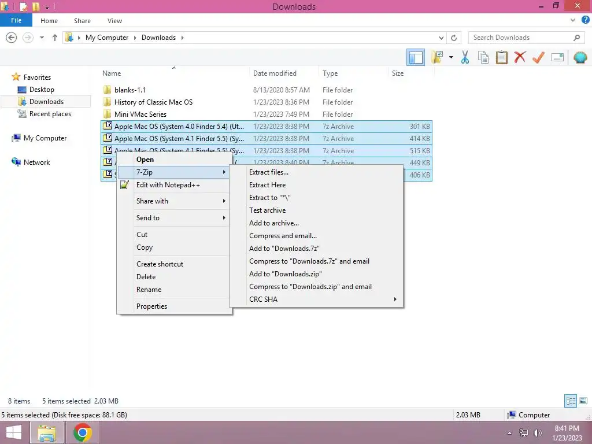Click the Cut scissors toolbar icon
Screen dimensions: 592x444
click(465, 57)
